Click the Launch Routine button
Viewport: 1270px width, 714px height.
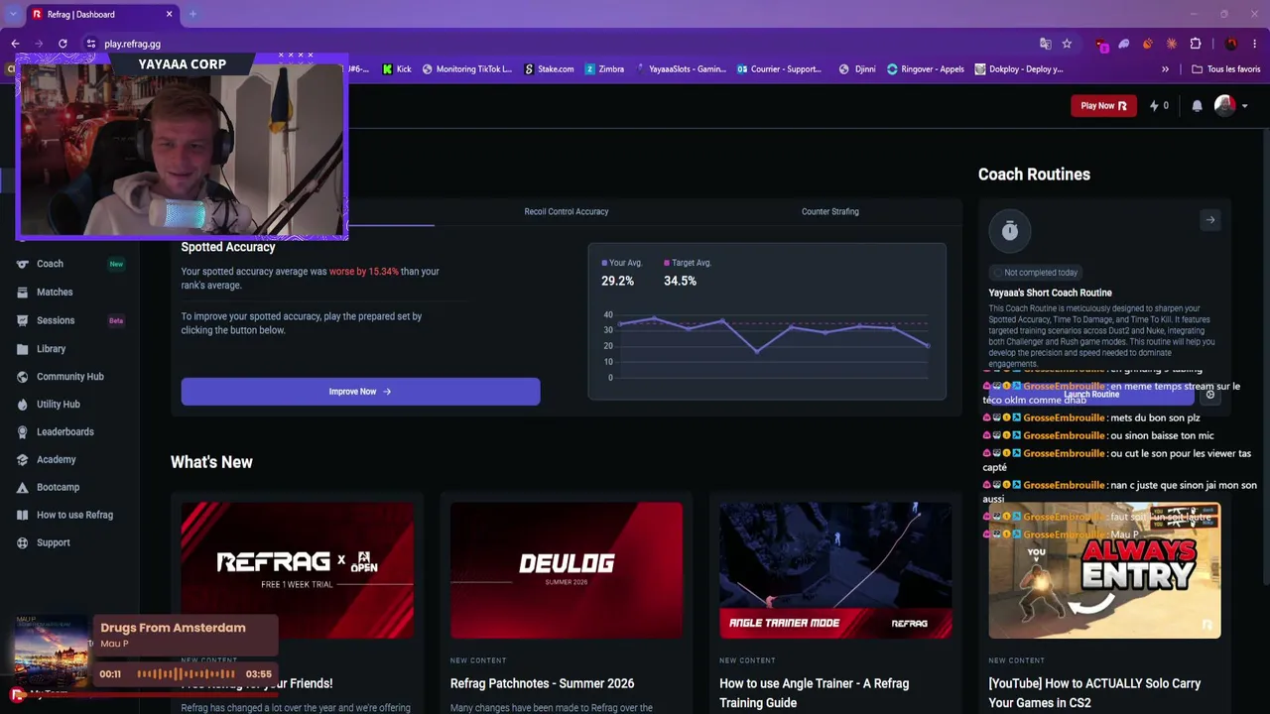1091,395
